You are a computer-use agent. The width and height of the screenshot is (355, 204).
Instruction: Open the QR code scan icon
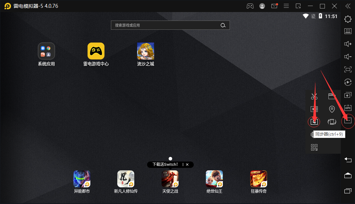314,147
